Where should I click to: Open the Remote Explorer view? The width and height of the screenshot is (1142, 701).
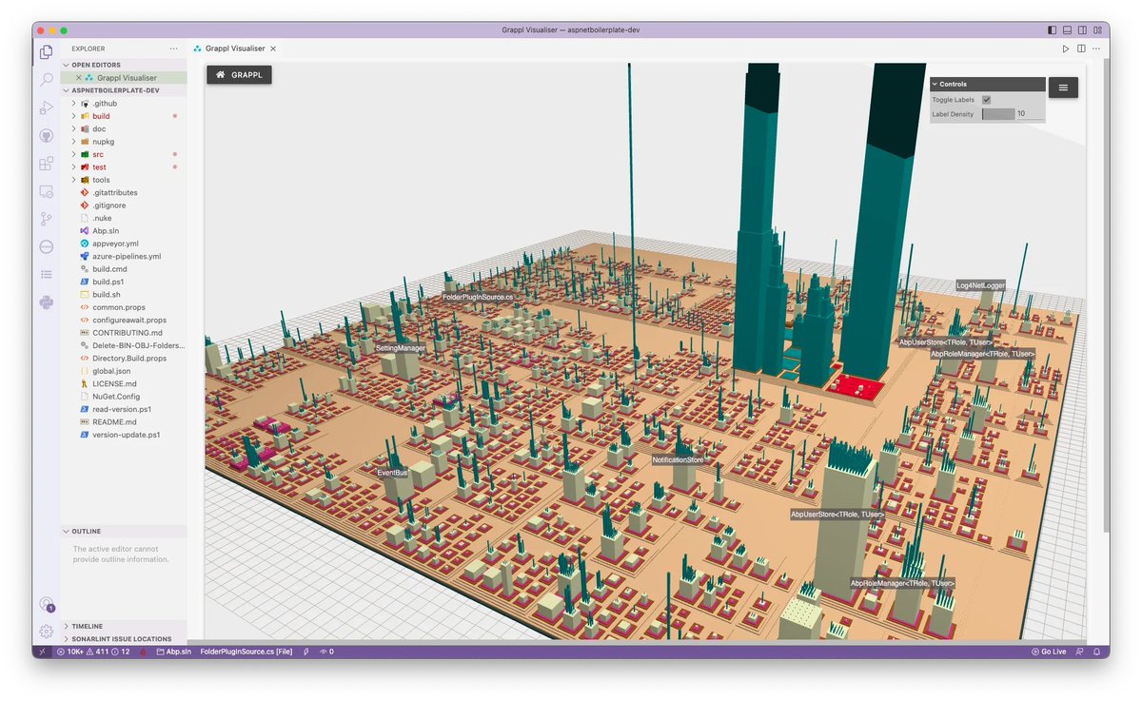(46, 191)
